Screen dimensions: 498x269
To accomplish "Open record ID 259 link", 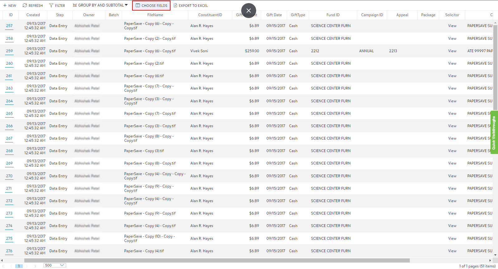I will click(9, 51).
